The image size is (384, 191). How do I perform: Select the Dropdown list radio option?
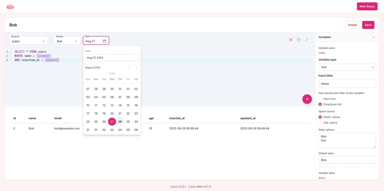pyautogui.click(x=320, y=104)
